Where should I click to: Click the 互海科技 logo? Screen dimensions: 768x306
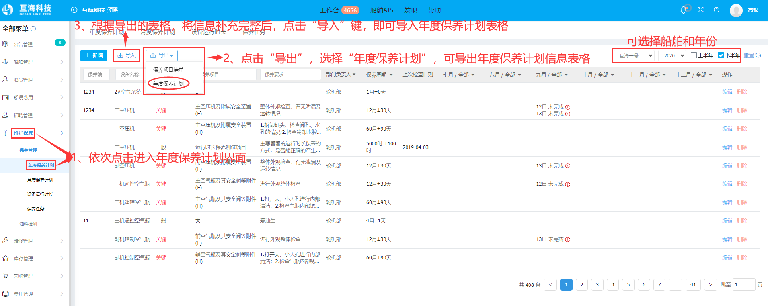[27, 10]
